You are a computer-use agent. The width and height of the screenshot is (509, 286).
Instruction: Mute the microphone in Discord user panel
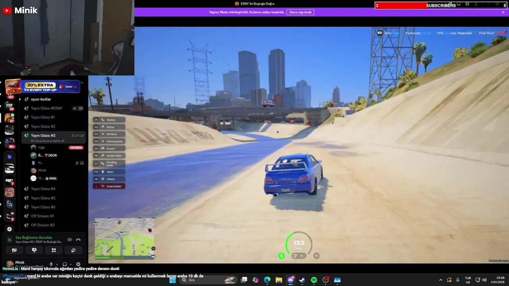coord(51,264)
